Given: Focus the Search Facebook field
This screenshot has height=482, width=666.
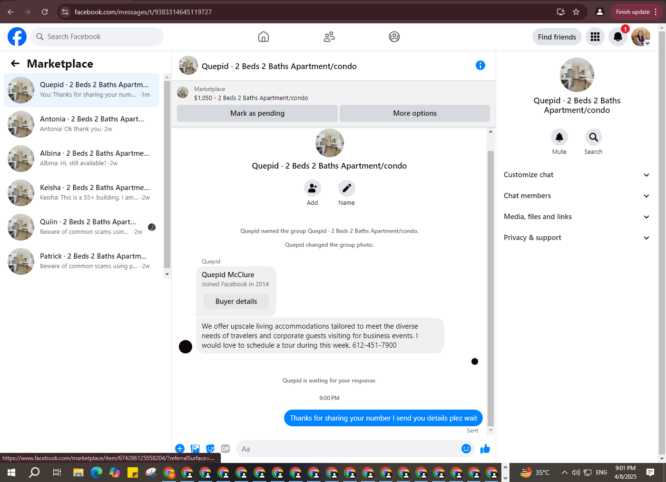Looking at the screenshot, I should (x=97, y=37).
